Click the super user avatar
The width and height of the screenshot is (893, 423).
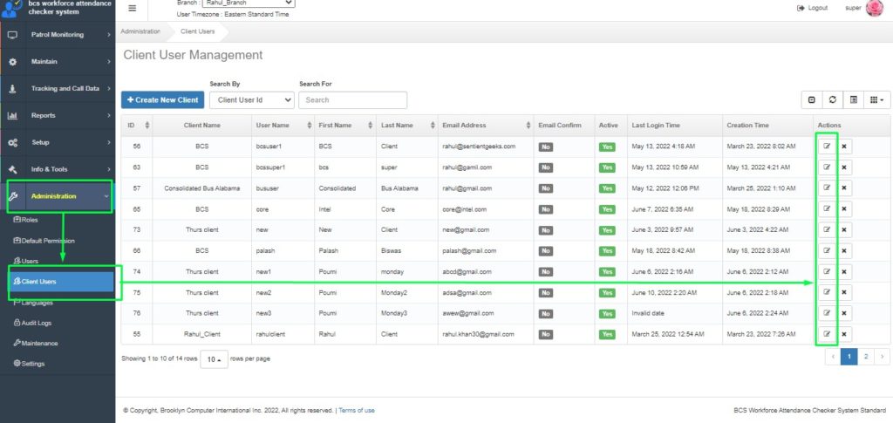(x=875, y=9)
